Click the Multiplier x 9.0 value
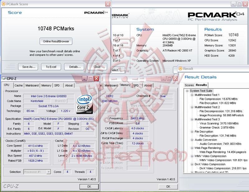 tap(35, 151)
